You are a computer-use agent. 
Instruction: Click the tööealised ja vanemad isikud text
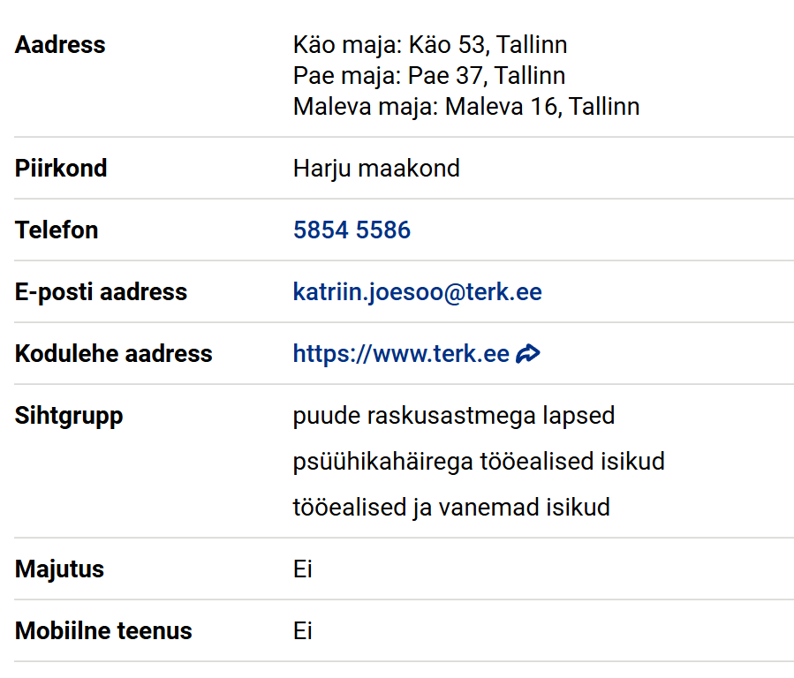coord(450,508)
